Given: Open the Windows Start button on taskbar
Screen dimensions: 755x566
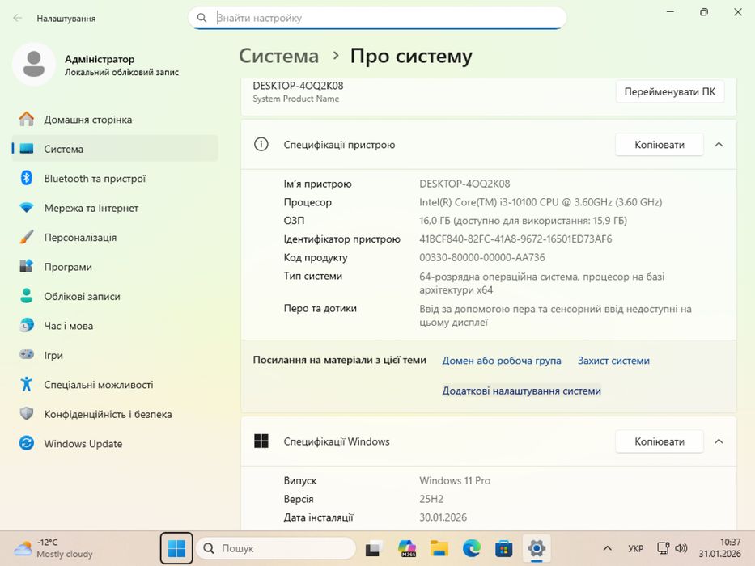Looking at the screenshot, I should 176,548.
